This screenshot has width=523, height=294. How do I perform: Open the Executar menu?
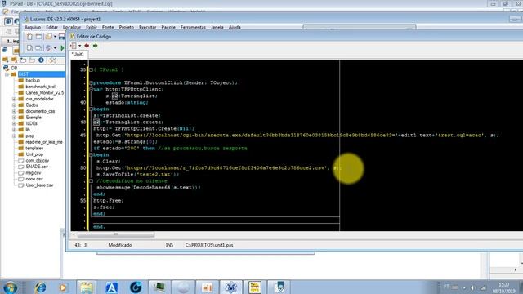coord(147,27)
